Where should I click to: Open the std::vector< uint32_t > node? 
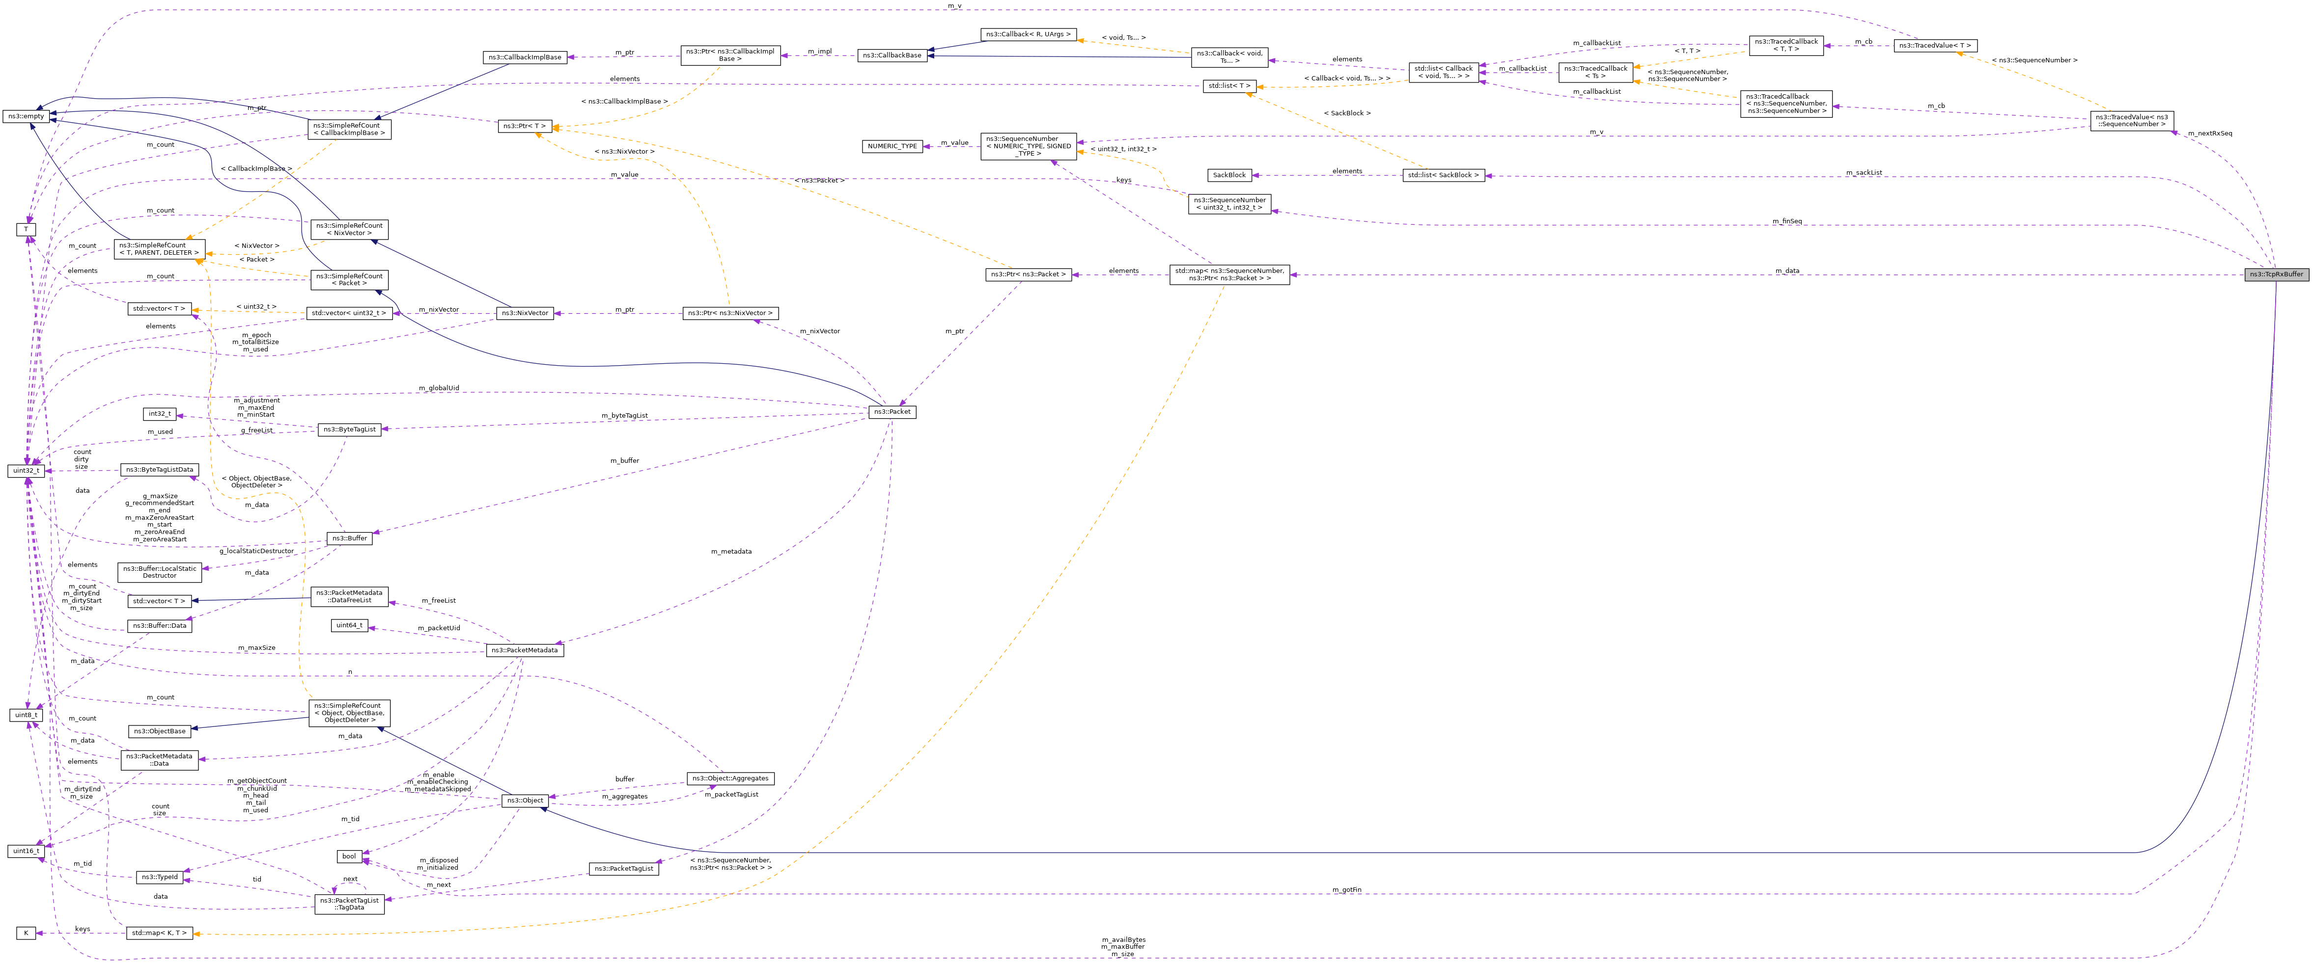[x=349, y=314]
